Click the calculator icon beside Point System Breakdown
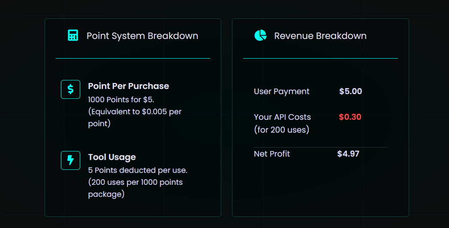This screenshot has height=228, width=449. click(73, 36)
